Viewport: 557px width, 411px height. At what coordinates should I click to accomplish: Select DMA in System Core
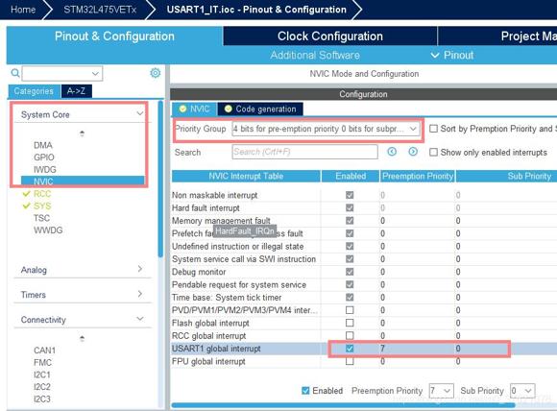pos(43,145)
